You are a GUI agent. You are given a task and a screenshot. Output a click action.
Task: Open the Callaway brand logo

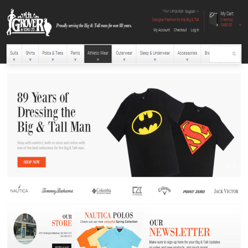[x=165, y=190]
